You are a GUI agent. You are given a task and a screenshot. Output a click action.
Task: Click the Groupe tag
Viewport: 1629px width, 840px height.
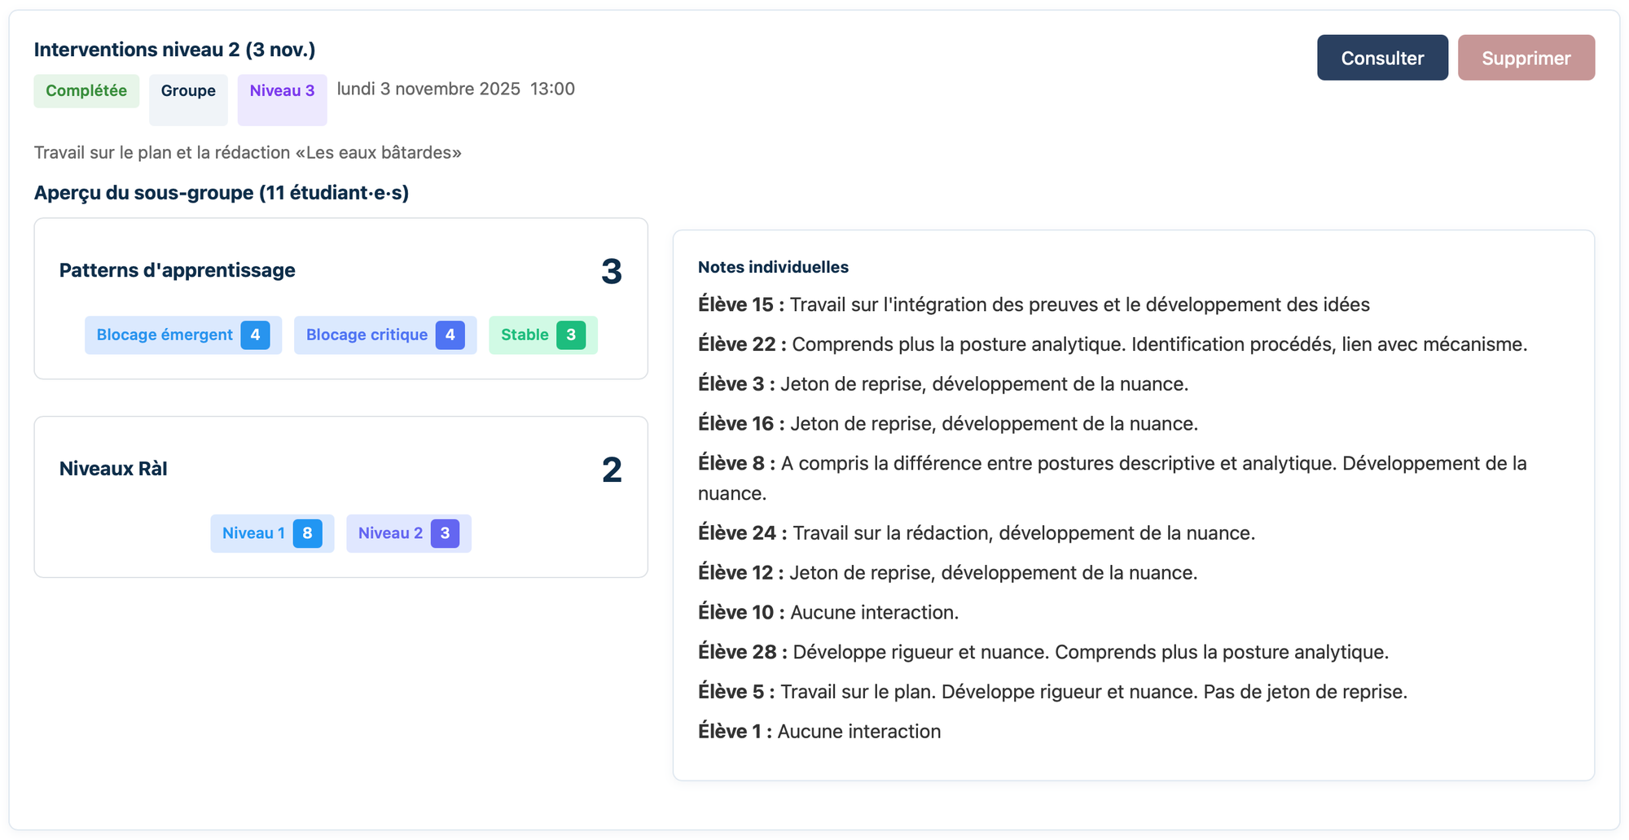tap(188, 91)
